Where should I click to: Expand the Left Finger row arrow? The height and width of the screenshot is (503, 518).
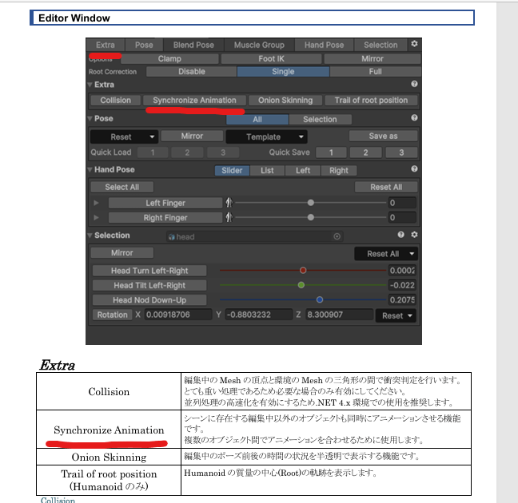click(x=96, y=203)
